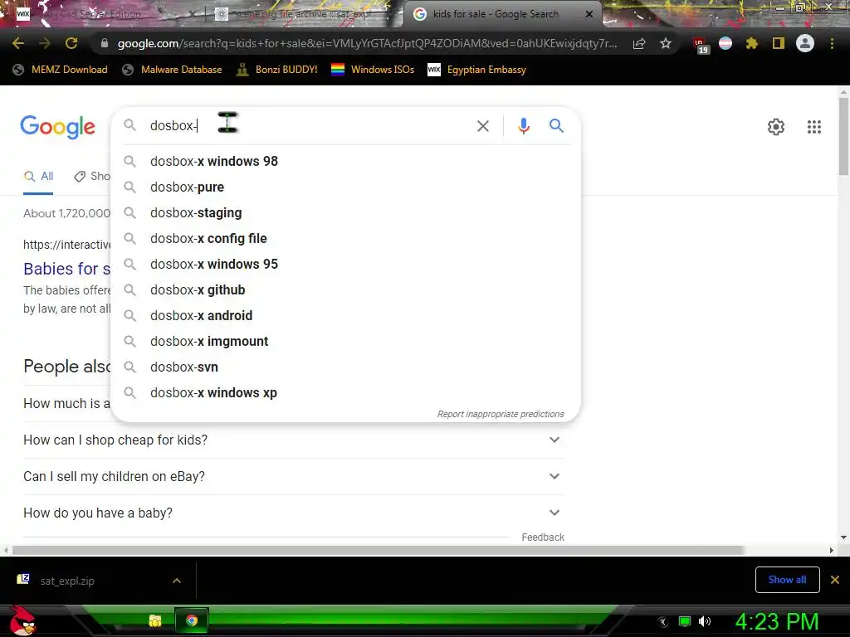Click the browser back arrow

tap(18, 43)
